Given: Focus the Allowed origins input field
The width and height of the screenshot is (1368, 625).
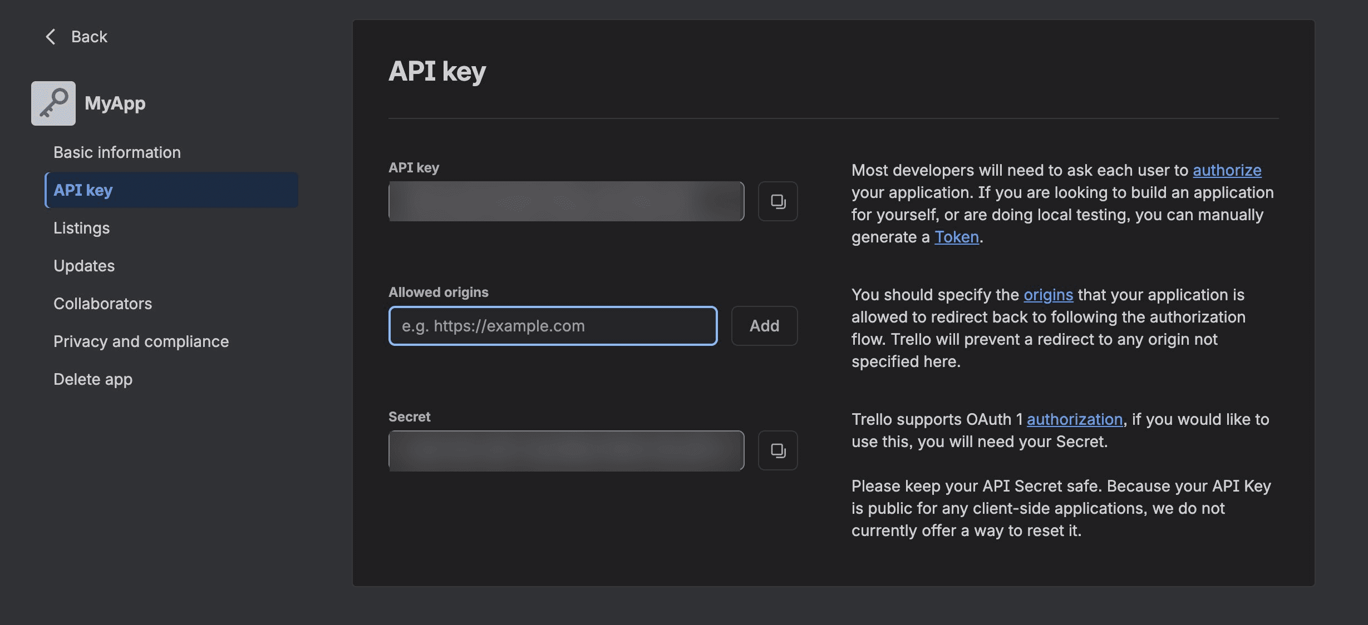Looking at the screenshot, I should [x=553, y=326].
